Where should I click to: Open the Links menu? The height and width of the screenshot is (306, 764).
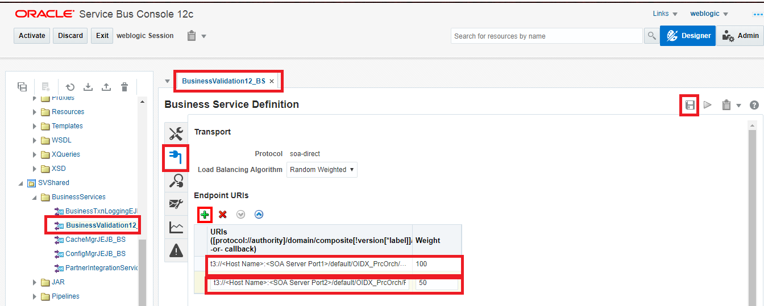tap(665, 14)
